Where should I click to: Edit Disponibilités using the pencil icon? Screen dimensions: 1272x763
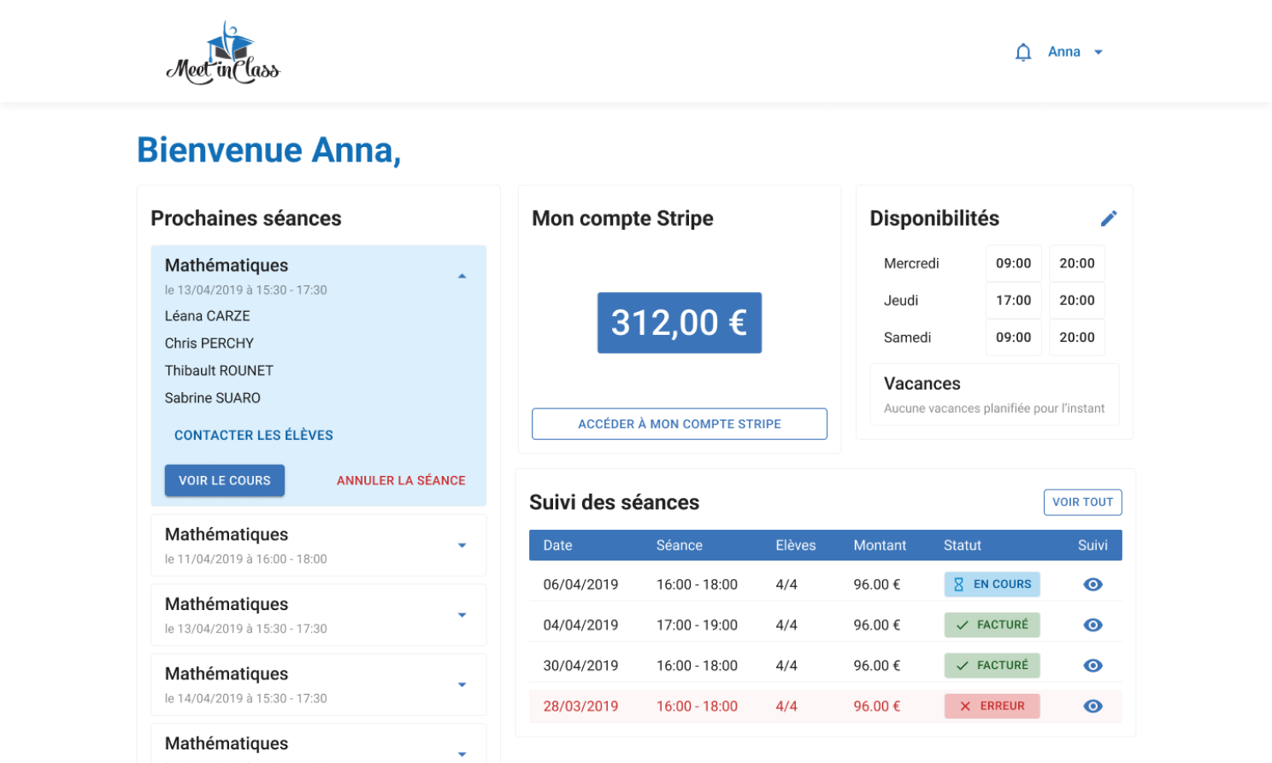point(1109,218)
